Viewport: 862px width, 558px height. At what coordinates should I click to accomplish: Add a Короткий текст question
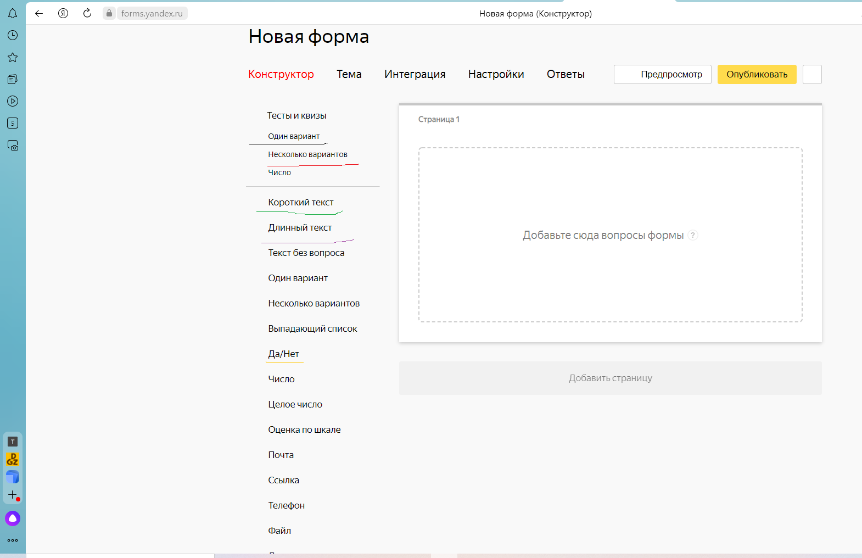tap(301, 202)
